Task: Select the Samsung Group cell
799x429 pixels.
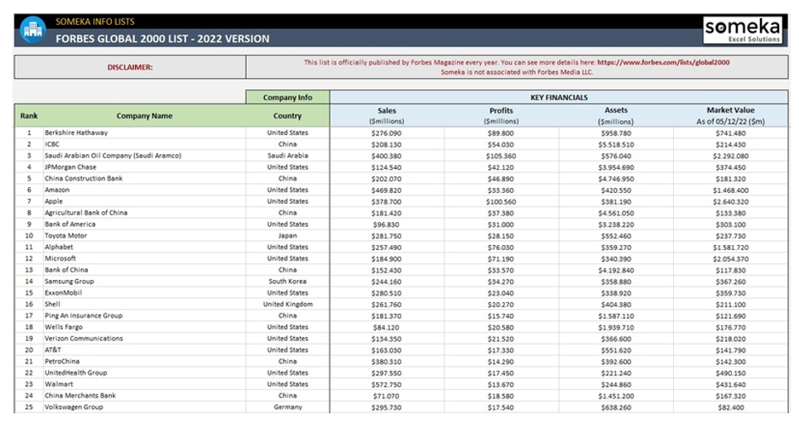Action: tap(144, 282)
